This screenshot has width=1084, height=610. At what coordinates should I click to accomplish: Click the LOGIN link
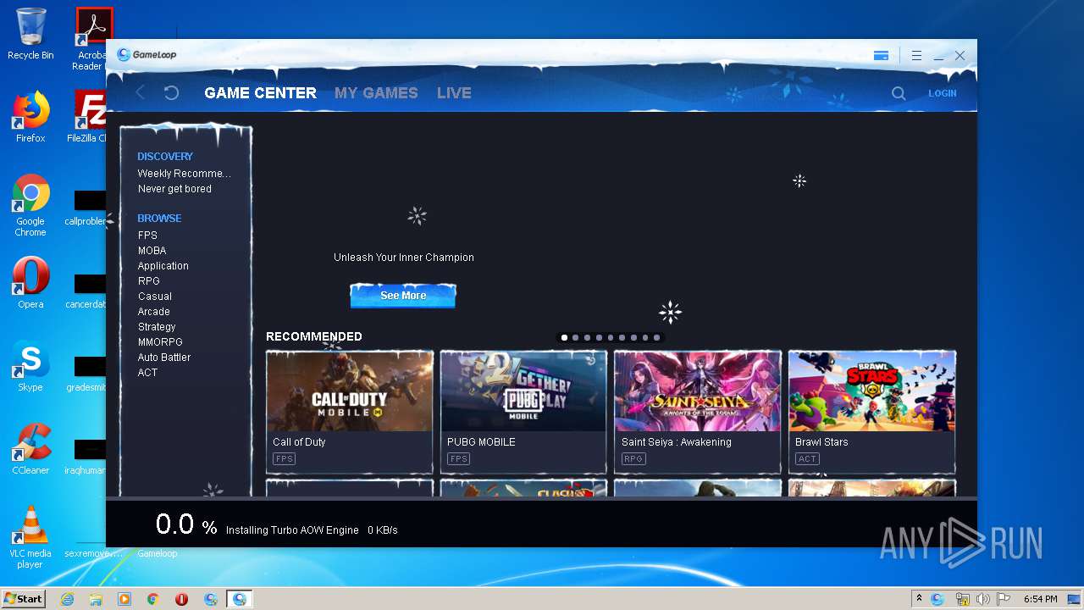tap(942, 93)
